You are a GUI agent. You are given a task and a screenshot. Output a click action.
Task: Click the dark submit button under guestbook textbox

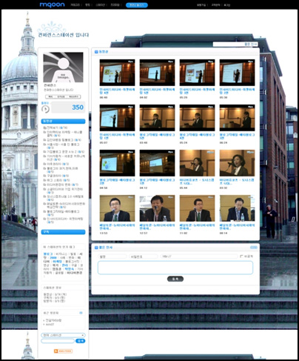[x=175, y=279]
